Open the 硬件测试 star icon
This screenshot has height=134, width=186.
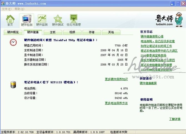[x=58, y=20]
